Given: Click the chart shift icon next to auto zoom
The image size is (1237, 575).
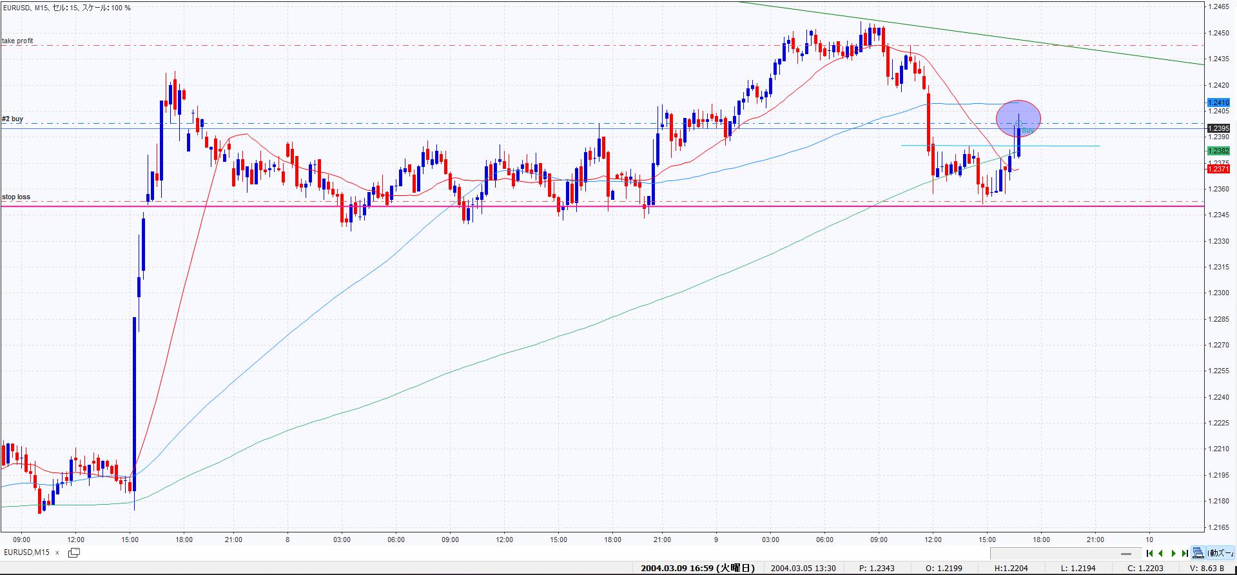Looking at the screenshot, I should (1198, 553).
